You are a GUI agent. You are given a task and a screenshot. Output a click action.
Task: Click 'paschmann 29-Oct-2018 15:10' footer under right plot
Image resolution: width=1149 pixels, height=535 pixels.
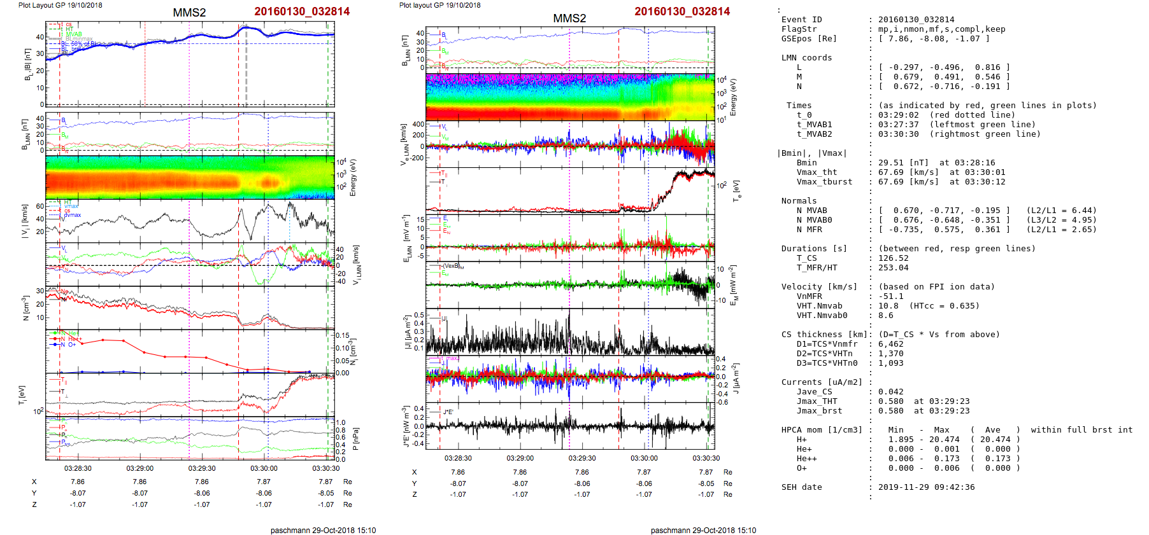coord(703,530)
